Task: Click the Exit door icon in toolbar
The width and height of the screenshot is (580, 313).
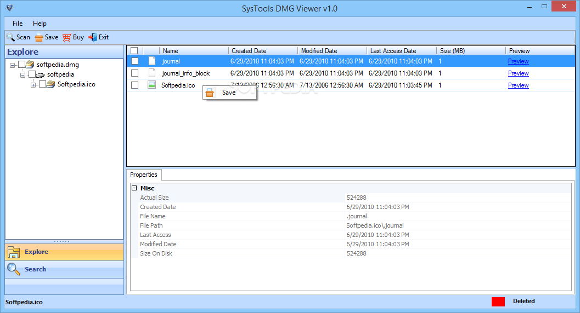Action: pyautogui.click(x=93, y=37)
